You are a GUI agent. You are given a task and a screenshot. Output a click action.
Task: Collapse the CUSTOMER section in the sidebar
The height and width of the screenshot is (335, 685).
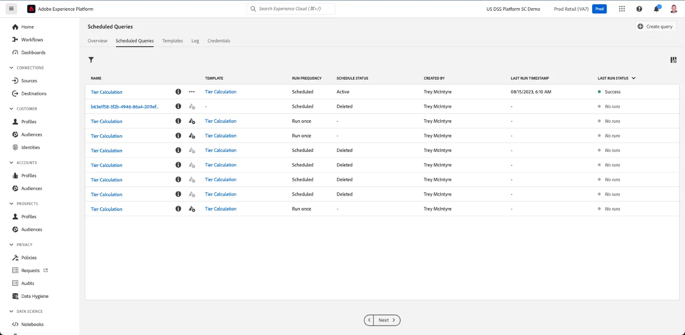tap(12, 109)
